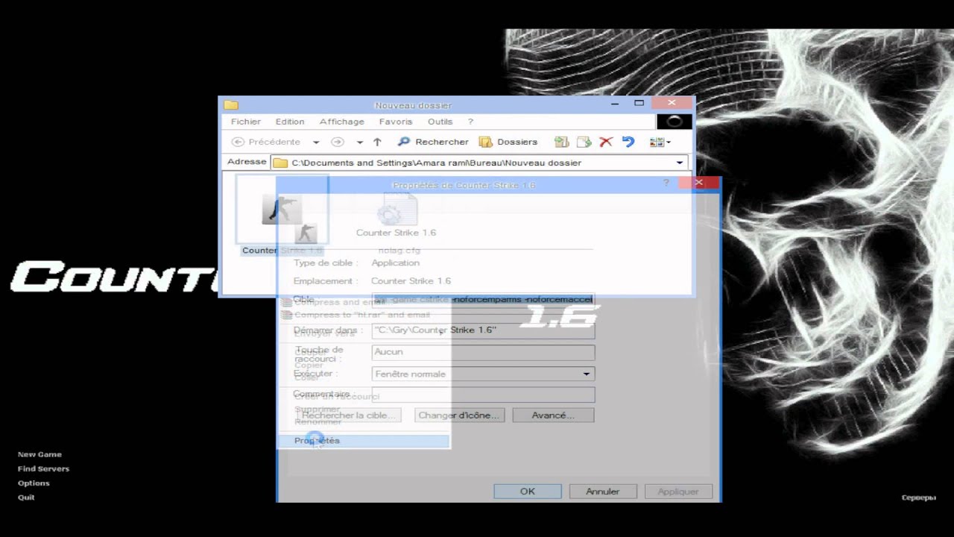The height and width of the screenshot is (537, 954).
Task: Click Find Servers in the game menu
Action: (43, 469)
